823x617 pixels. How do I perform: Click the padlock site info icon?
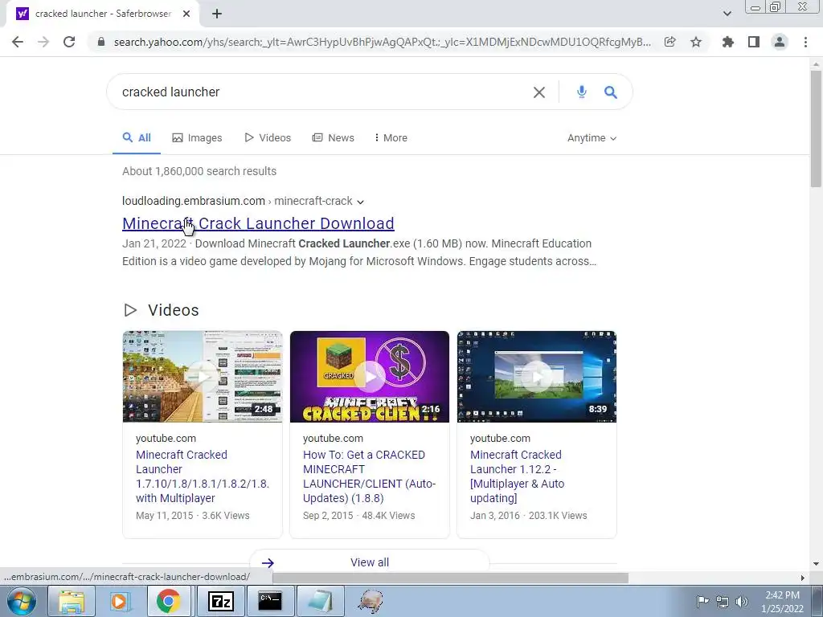coord(101,42)
